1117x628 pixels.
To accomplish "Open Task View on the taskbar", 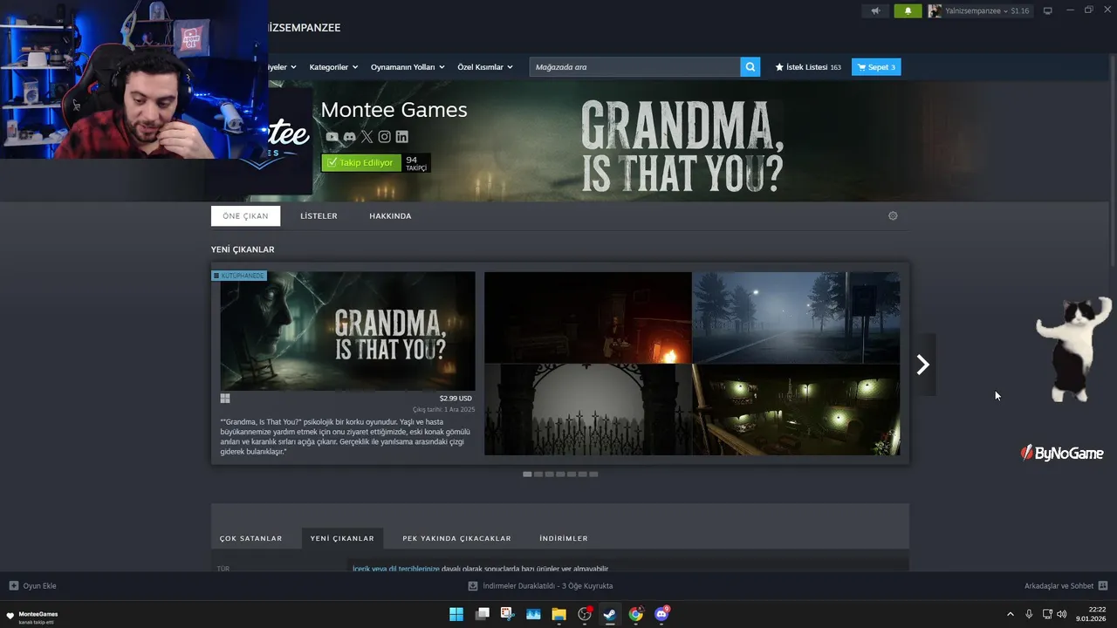I will point(482,614).
